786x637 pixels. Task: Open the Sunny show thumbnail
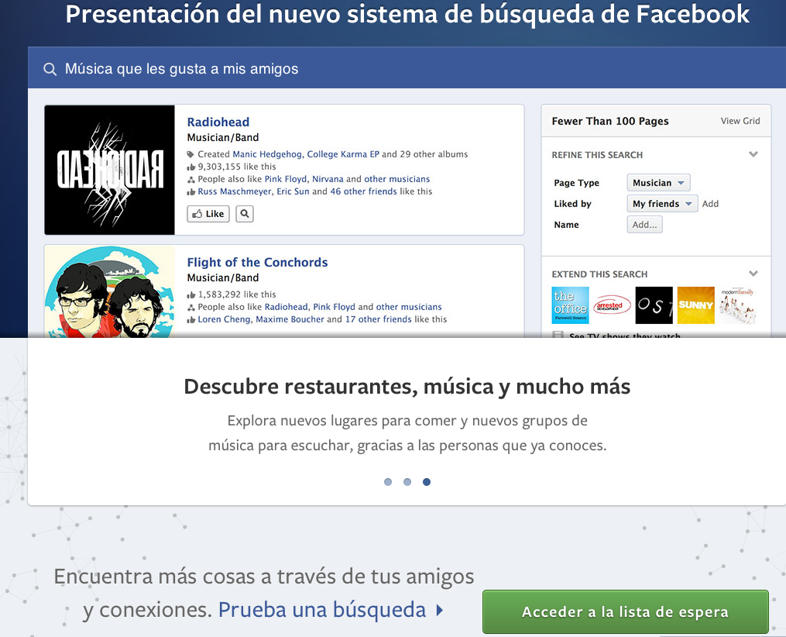pos(695,305)
